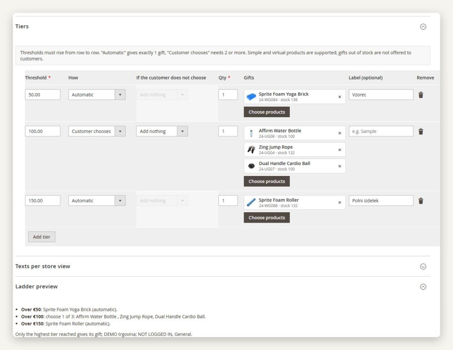Screen dimensions: 453x350
Task: Click the Gifts column header
Action: tap(249, 77)
